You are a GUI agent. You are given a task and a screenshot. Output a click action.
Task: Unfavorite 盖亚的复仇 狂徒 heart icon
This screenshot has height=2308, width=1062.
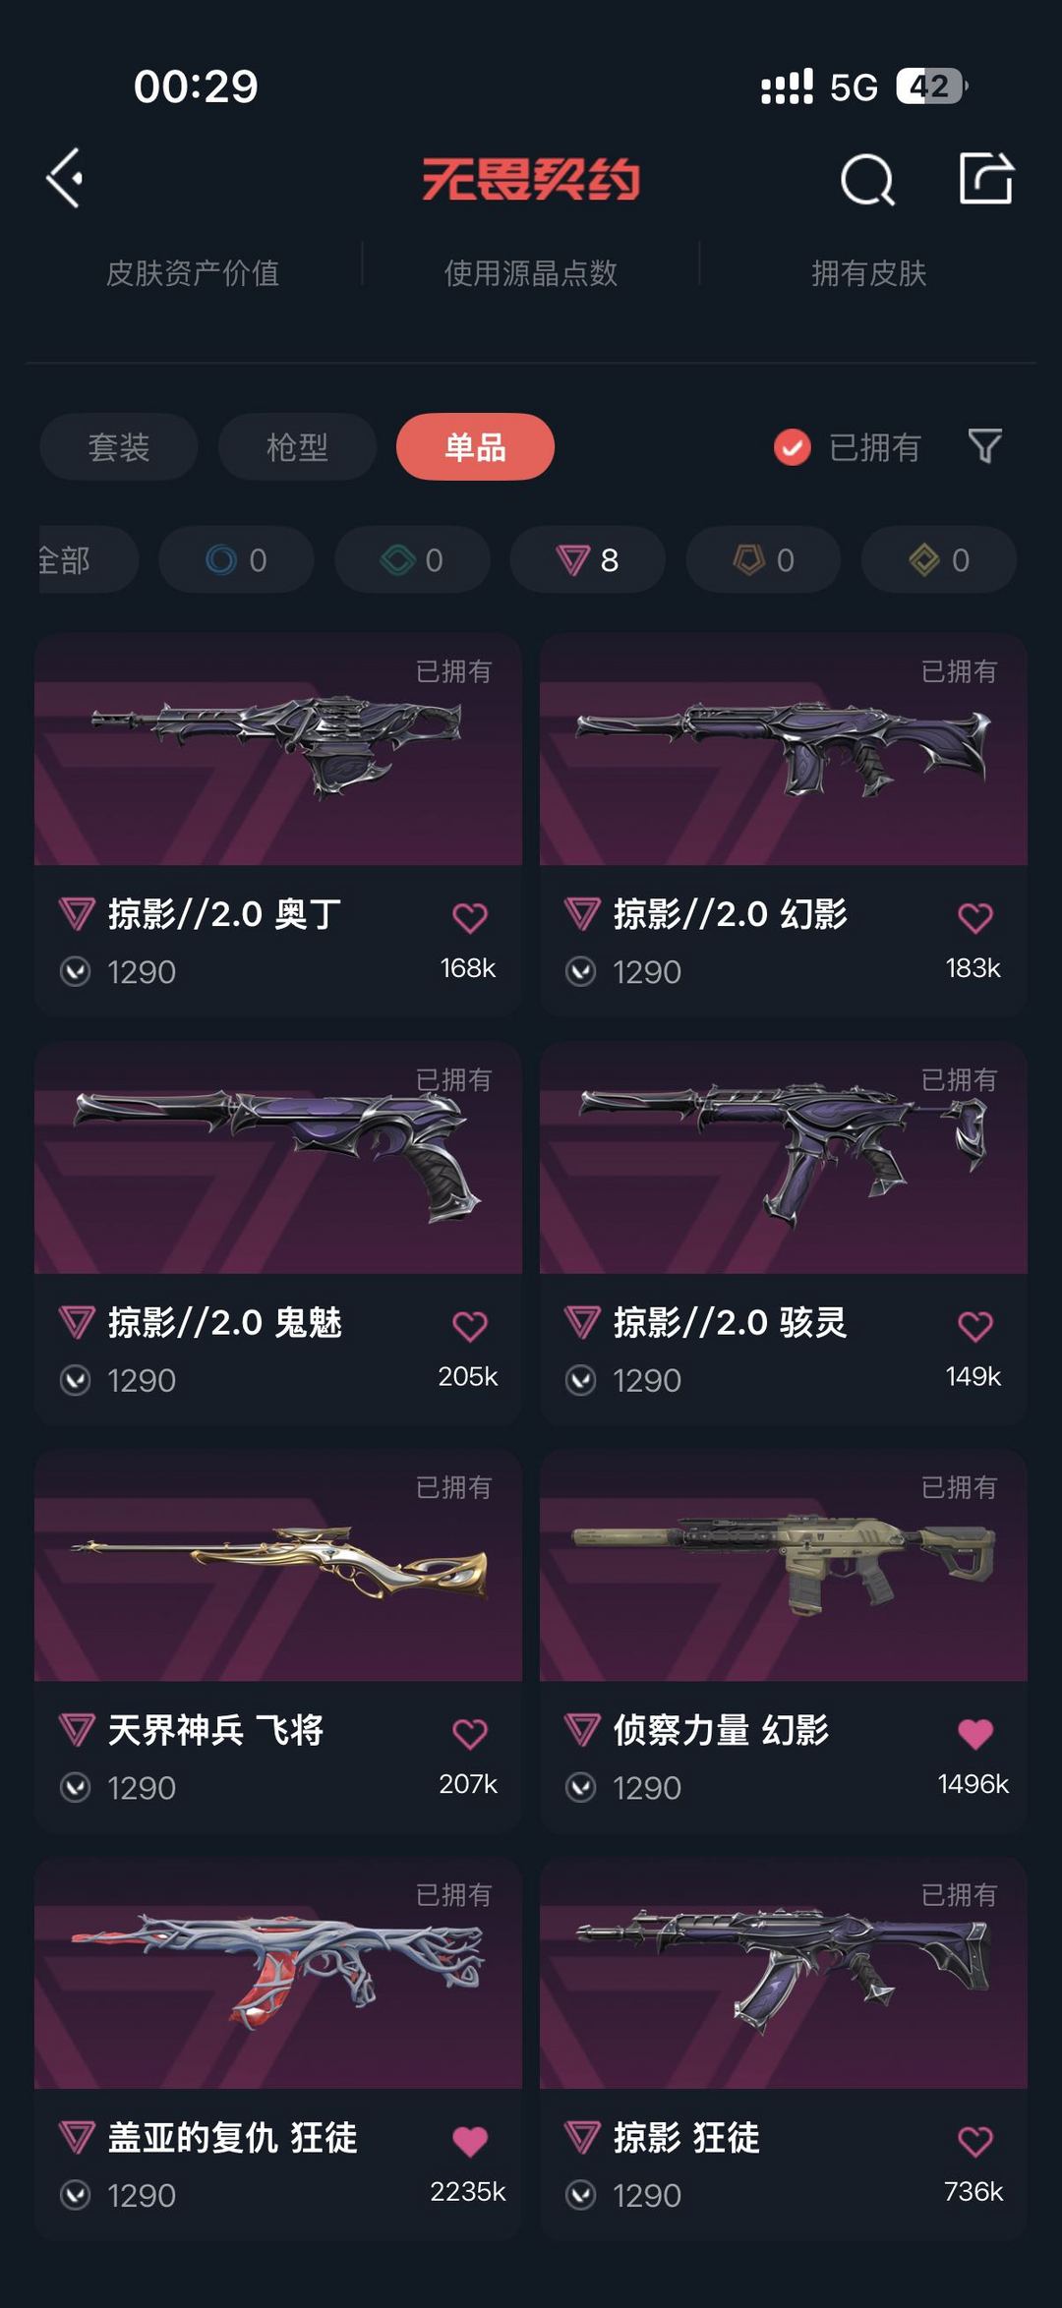tap(470, 2141)
